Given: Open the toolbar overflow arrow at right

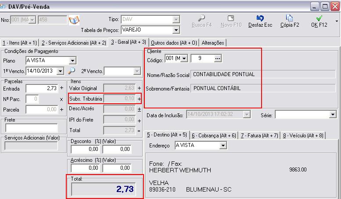Looking at the screenshot, I should tap(337, 21).
